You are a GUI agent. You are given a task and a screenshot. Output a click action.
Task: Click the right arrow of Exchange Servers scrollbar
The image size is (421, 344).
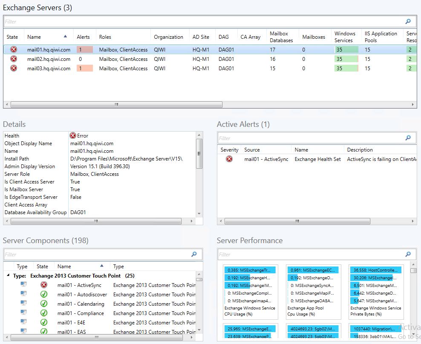[x=413, y=104]
